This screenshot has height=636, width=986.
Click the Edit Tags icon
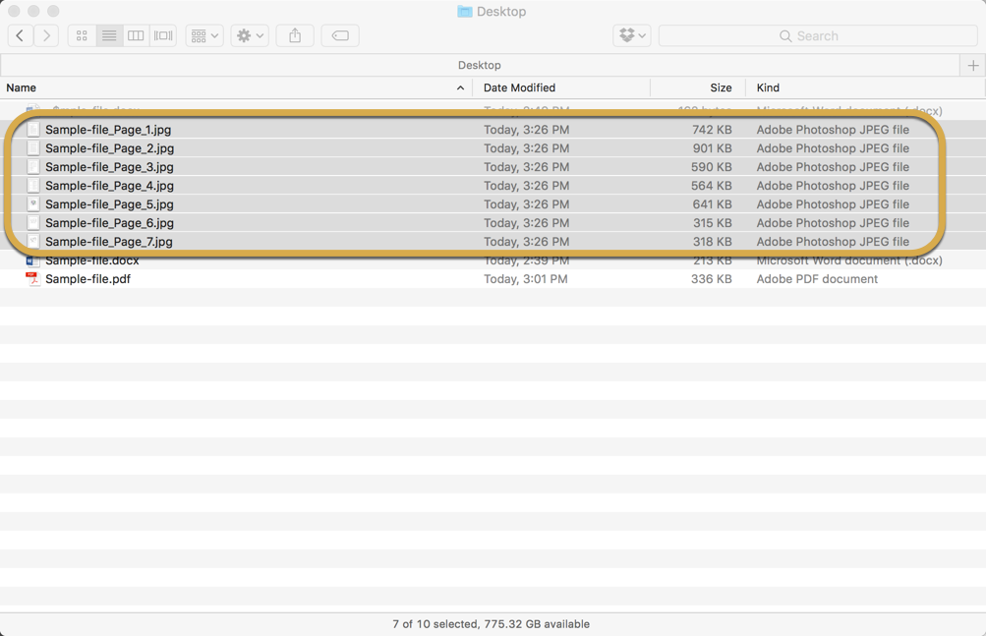pyautogui.click(x=340, y=35)
